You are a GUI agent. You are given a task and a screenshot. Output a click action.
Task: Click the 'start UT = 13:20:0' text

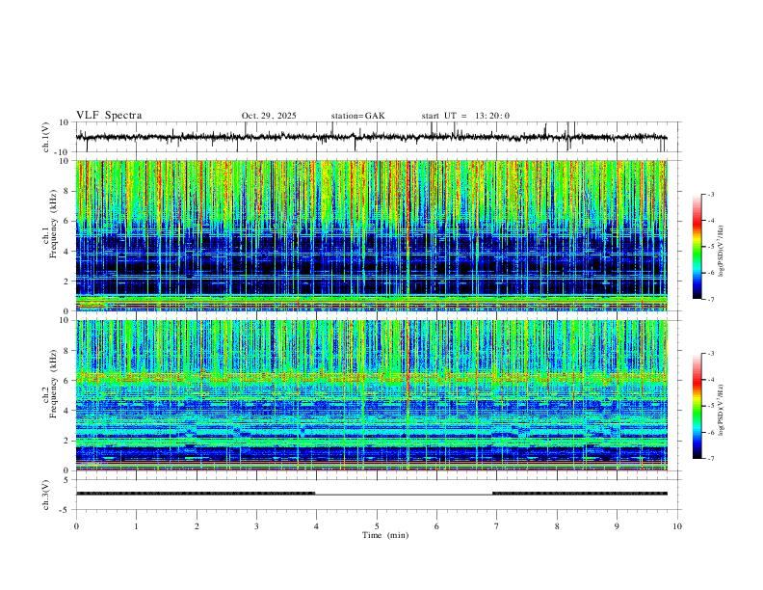point(465,116)
